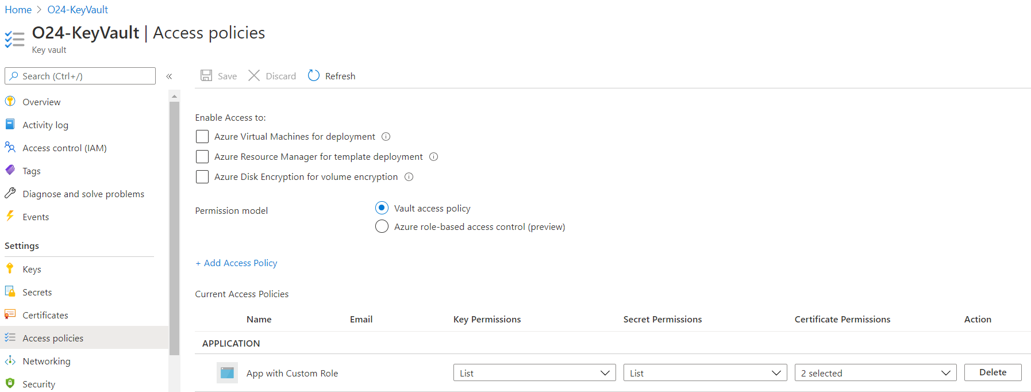Open Access control (IAM) menu item

pyautogui.click(x=64, y=148)
